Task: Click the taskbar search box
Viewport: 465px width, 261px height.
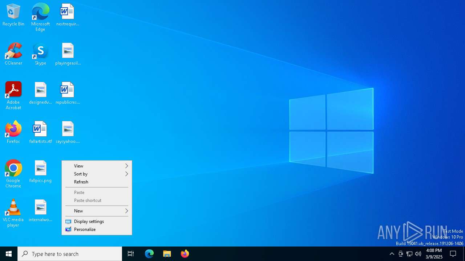Action: click(70, 254)
